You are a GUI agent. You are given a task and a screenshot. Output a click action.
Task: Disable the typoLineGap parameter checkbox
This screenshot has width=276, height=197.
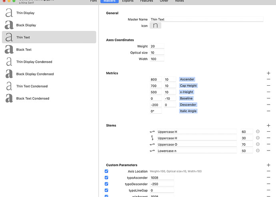(x=106, y=190)
